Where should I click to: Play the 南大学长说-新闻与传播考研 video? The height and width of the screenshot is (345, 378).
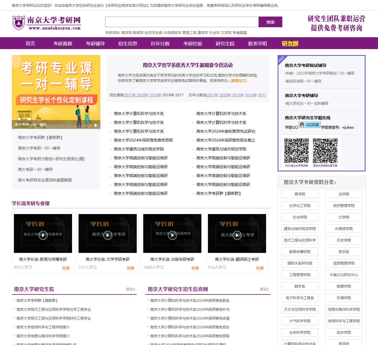43,235
